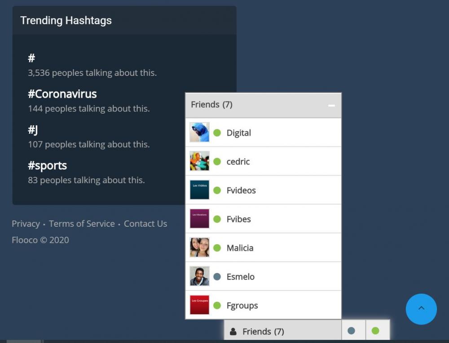Image resolution: width=449 pixels, height=343 pixels.
Task: Set status to offline with gray dot
Action: click(x=352, y=331)
